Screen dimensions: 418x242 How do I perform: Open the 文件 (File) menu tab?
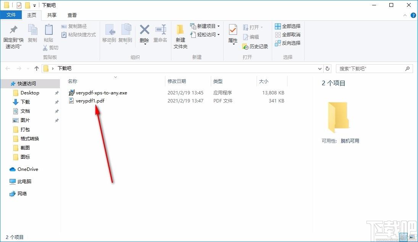(x=11, y=15)
